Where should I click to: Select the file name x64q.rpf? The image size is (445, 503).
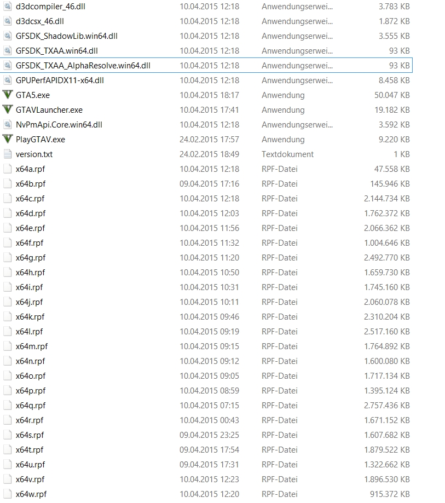pos(31,406)
